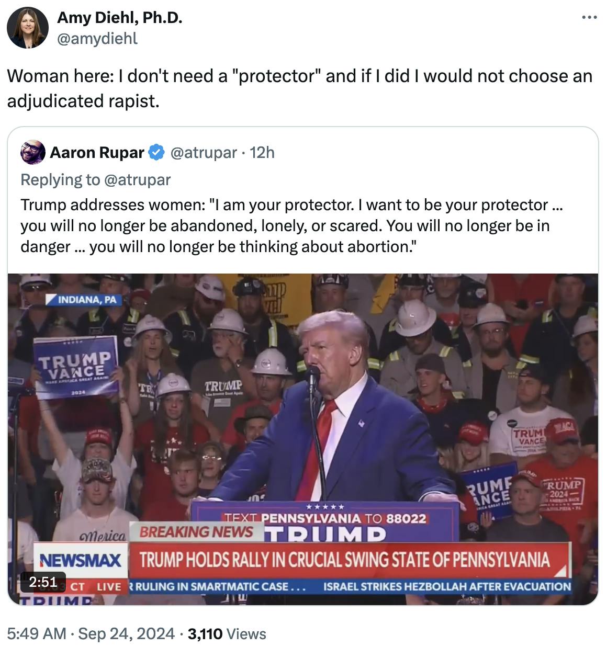The height and width of the screenshot is (659, 607).
Task: Open the quoted tweet text about Trump addressing women
Action: [x=291, y=225]
